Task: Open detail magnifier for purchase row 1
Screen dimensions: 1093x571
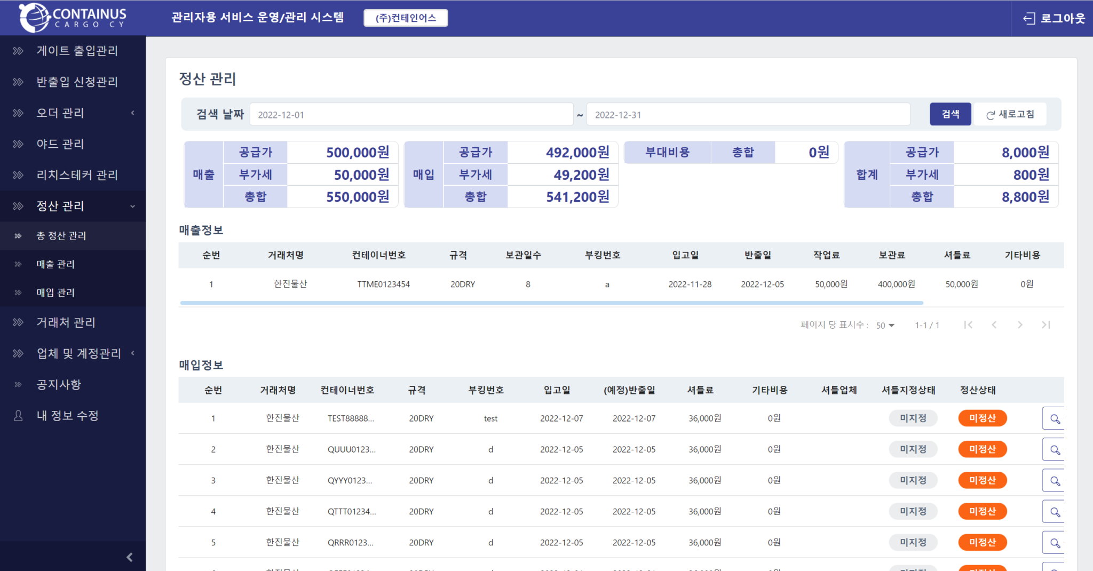Action: [1054, 419]
